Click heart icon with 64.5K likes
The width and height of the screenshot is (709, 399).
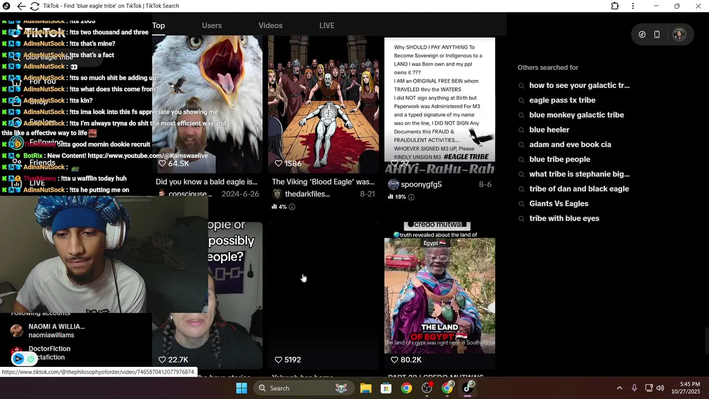coord(162,163)
